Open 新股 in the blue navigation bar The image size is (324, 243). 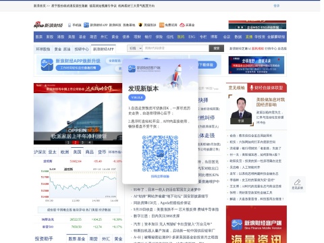(x=50, y=37)
